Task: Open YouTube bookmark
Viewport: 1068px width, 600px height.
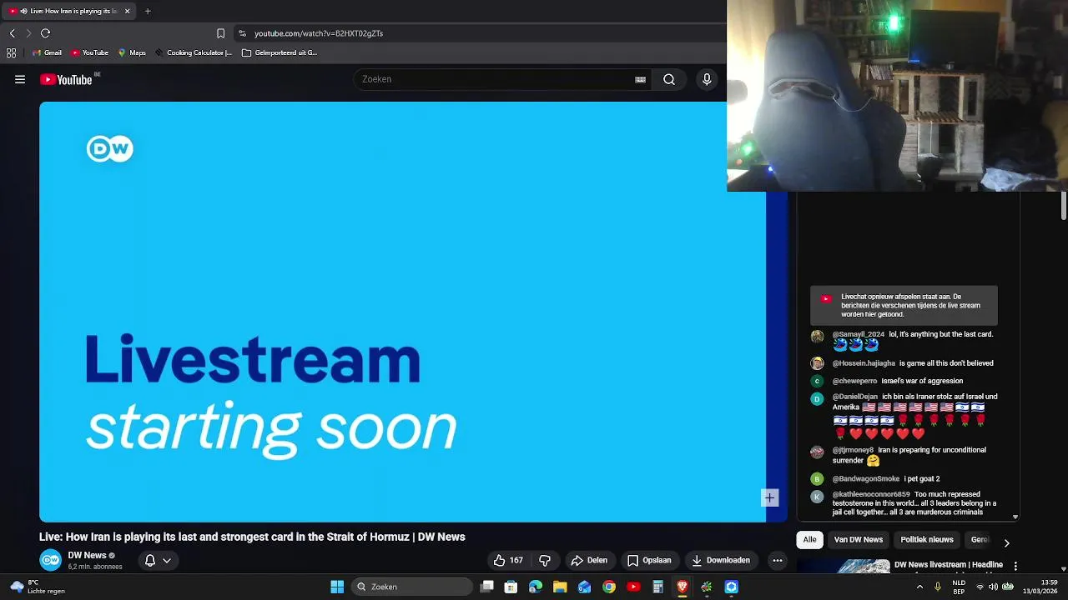Action: tap(89, 52)
